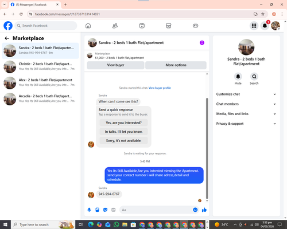Open the notifications bell icon
This screenshot has width=287, height=229.
pos(265,26)
